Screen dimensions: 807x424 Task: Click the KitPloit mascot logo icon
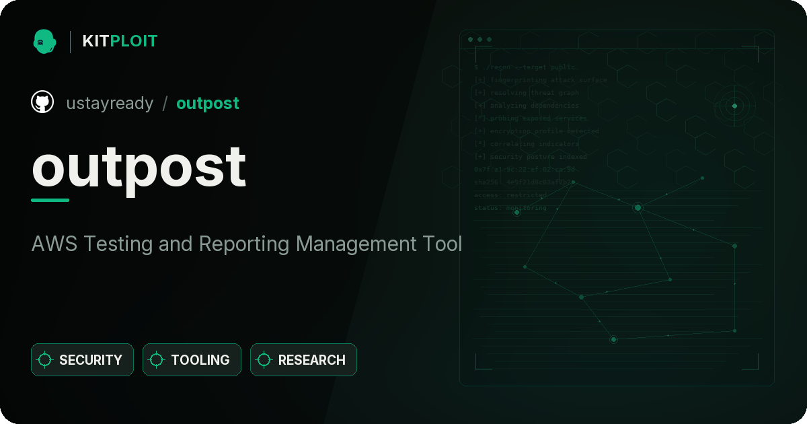tap(44, 41)
